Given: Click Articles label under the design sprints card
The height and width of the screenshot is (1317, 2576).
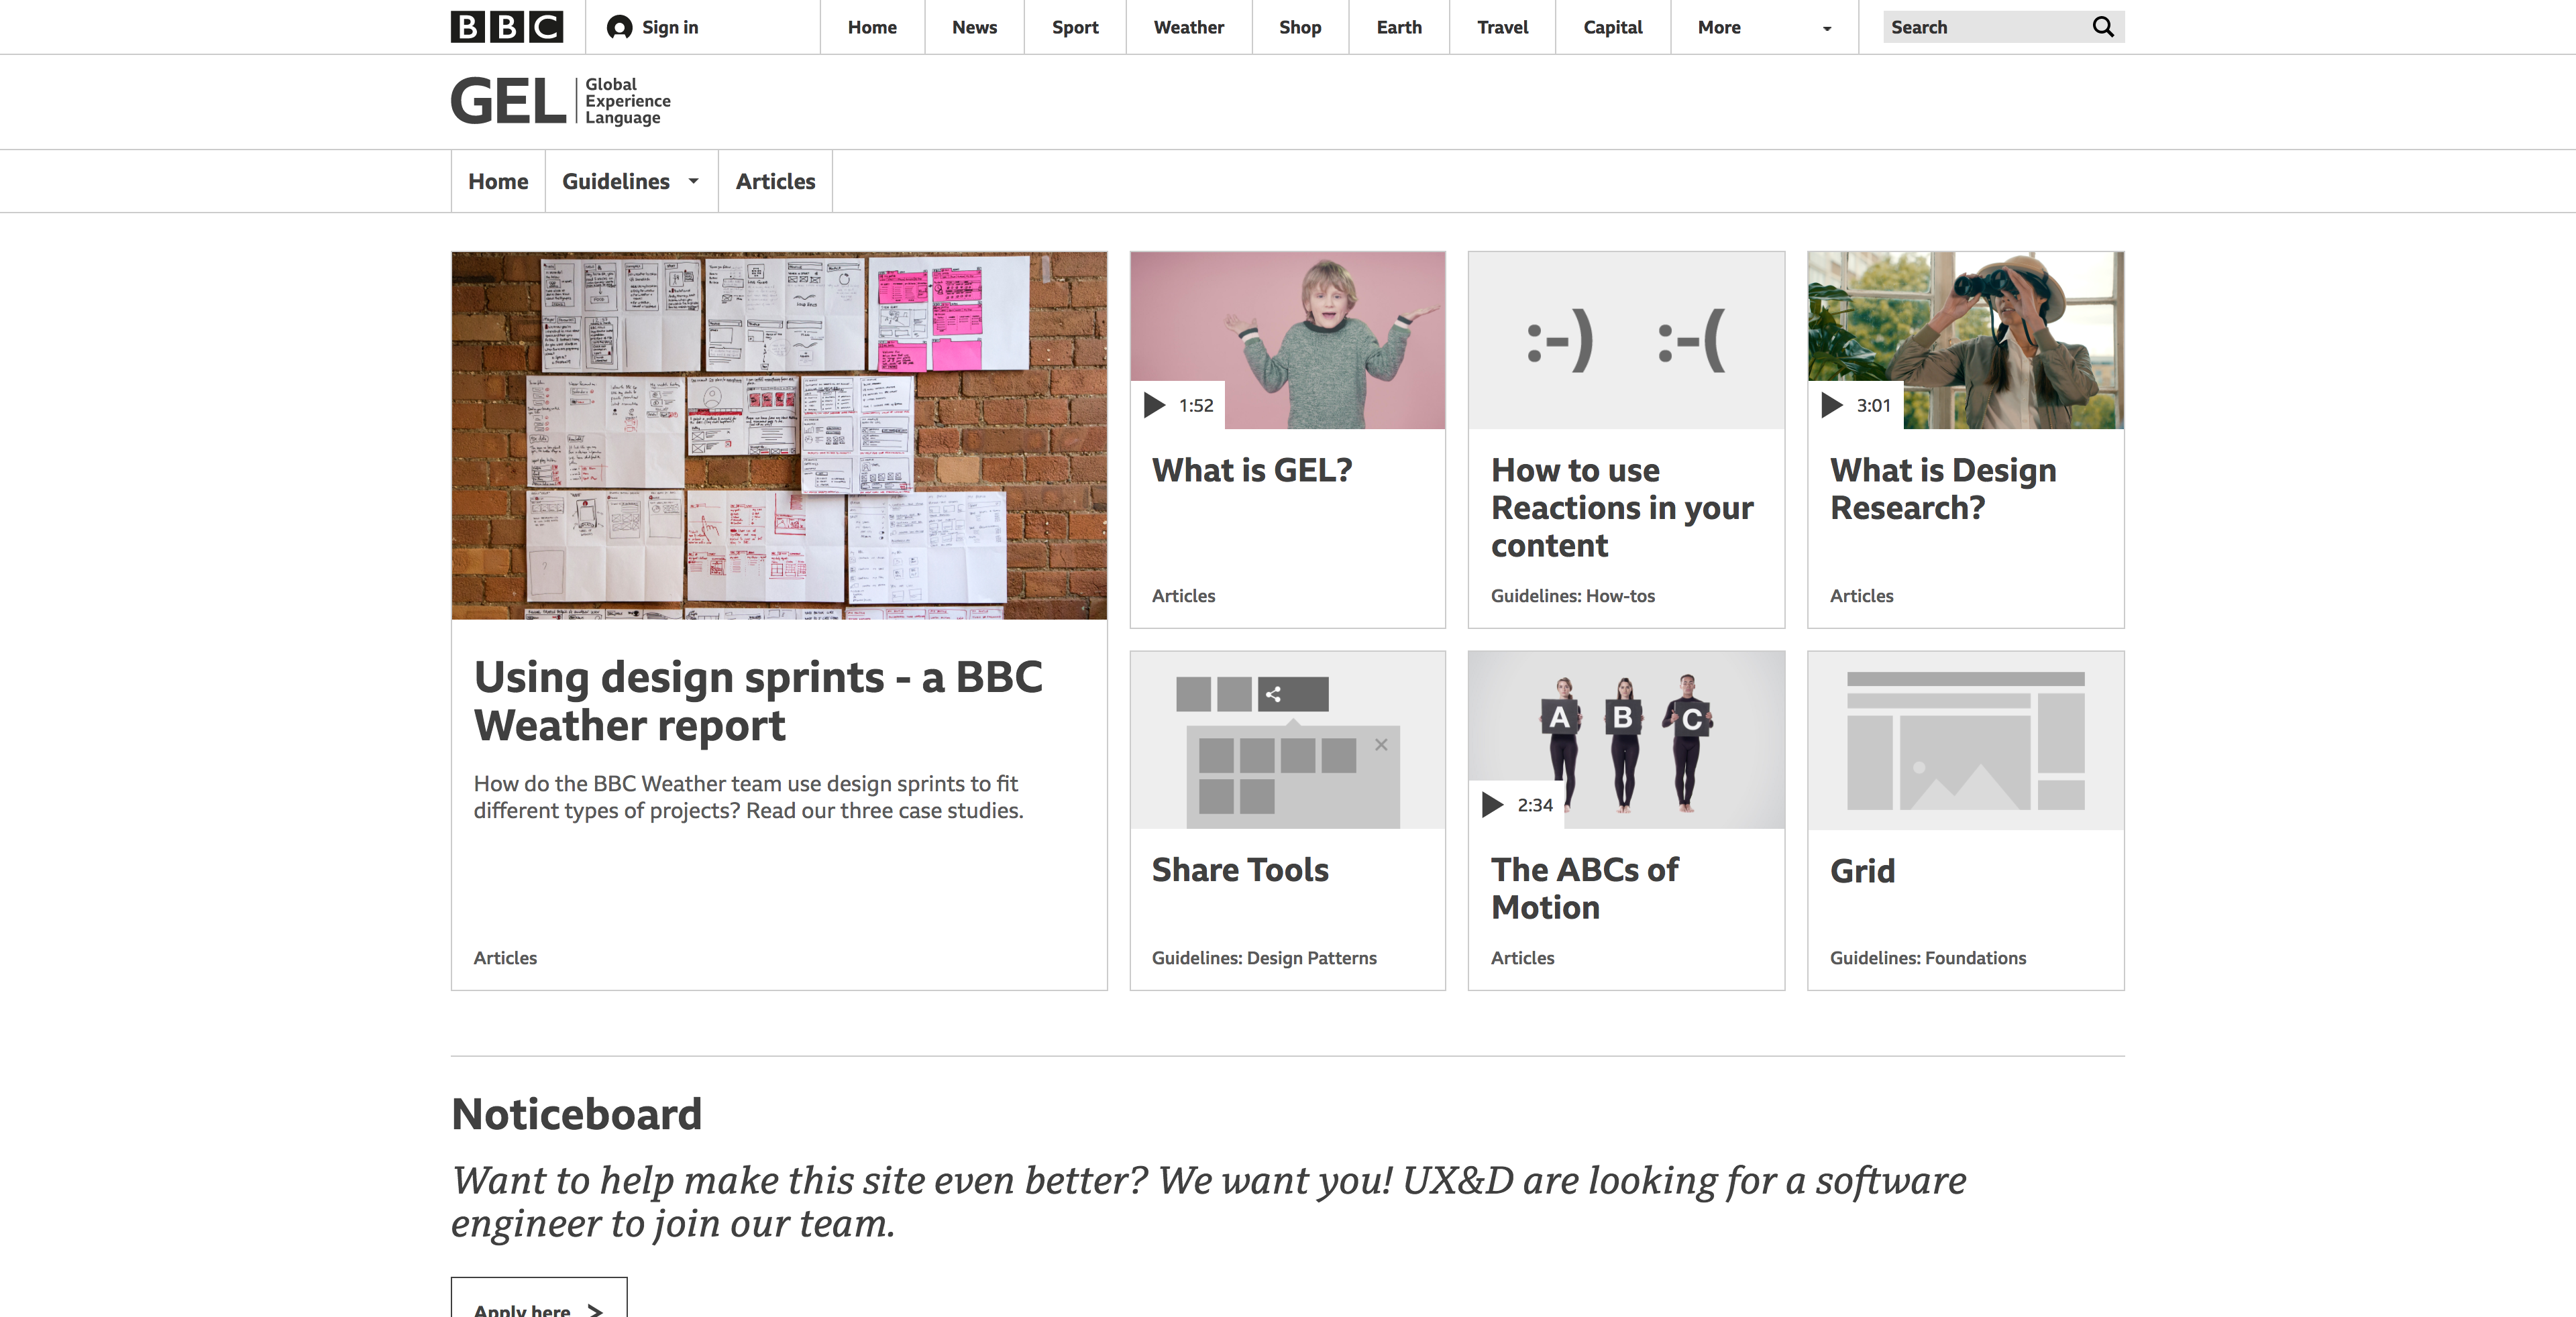Looking at the screenshot, I should point(505,958).
